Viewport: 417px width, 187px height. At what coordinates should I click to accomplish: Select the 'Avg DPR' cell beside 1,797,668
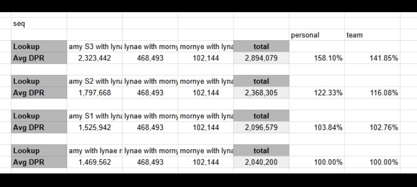pyautogui.click(x=39, y=93)
